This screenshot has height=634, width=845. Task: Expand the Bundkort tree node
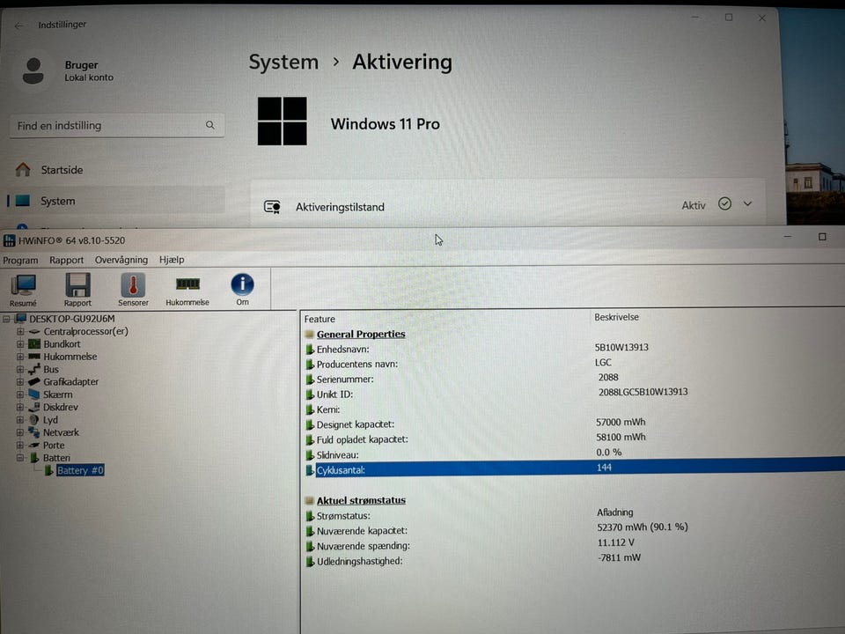pos(20,344)
